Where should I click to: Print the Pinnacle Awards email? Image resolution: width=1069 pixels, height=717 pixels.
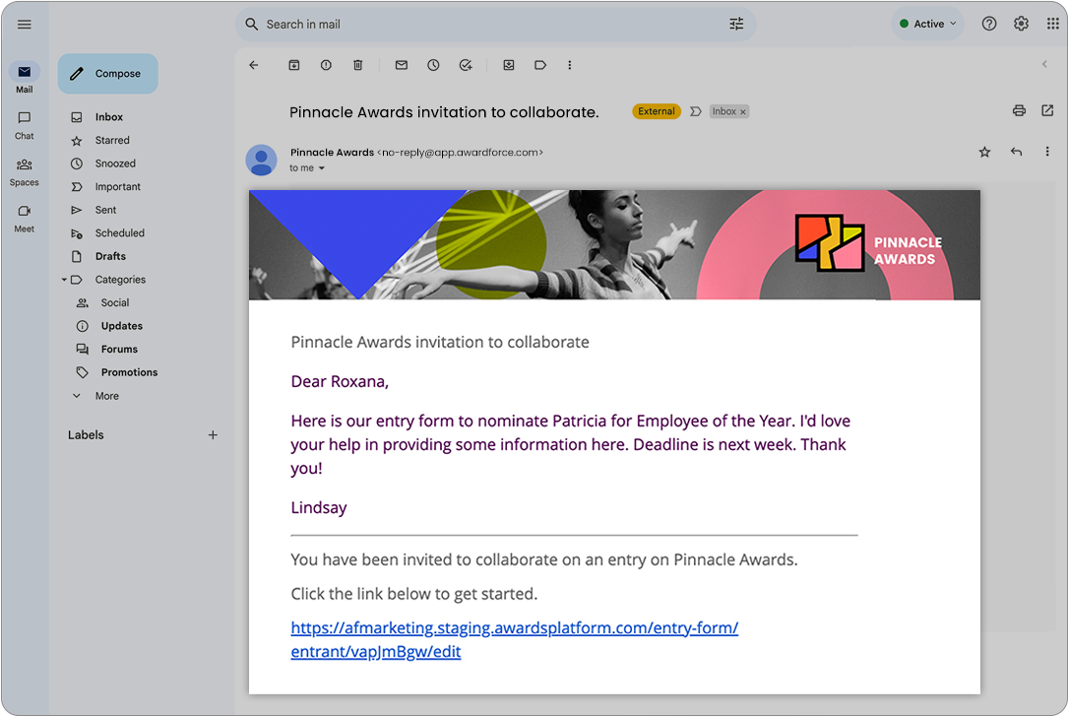pyautogui.click(x=1019, y=110)
